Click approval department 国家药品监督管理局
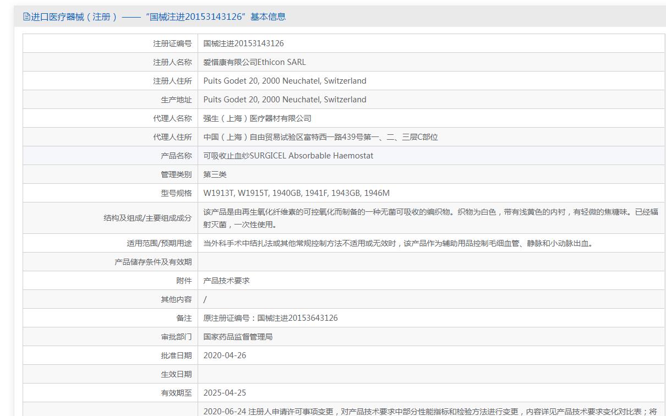 pyautogui.click(x=238, y=337)
